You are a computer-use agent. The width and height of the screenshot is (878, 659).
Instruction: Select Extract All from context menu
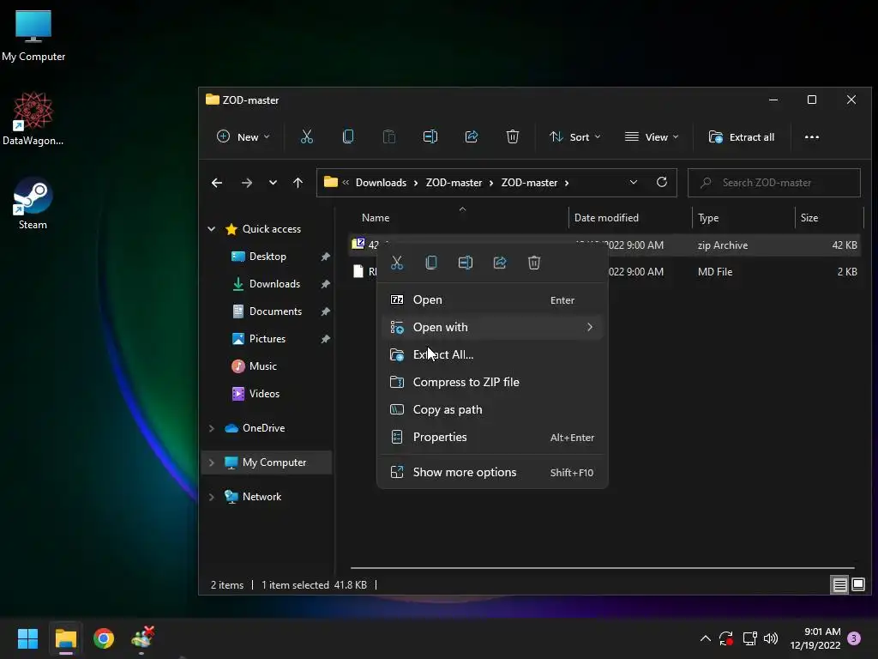[x=491, y=354]
